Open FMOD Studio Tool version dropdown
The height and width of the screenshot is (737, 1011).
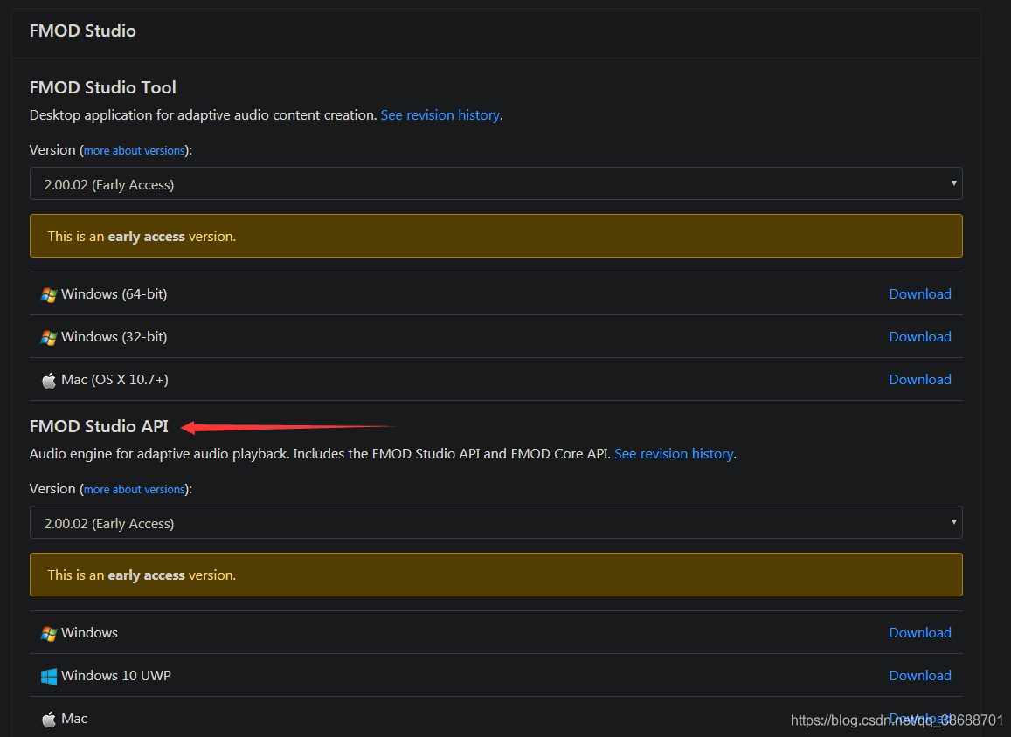click(495, 183)
